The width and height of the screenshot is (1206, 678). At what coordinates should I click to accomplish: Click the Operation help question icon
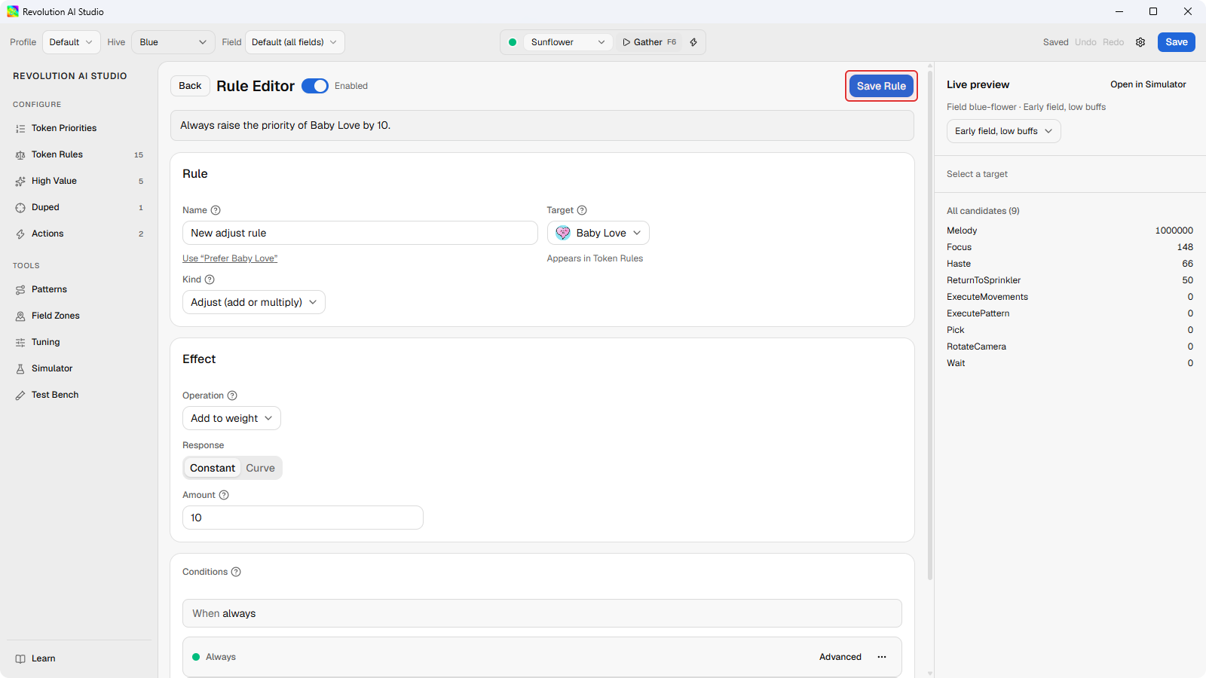[x=232, y=395]
